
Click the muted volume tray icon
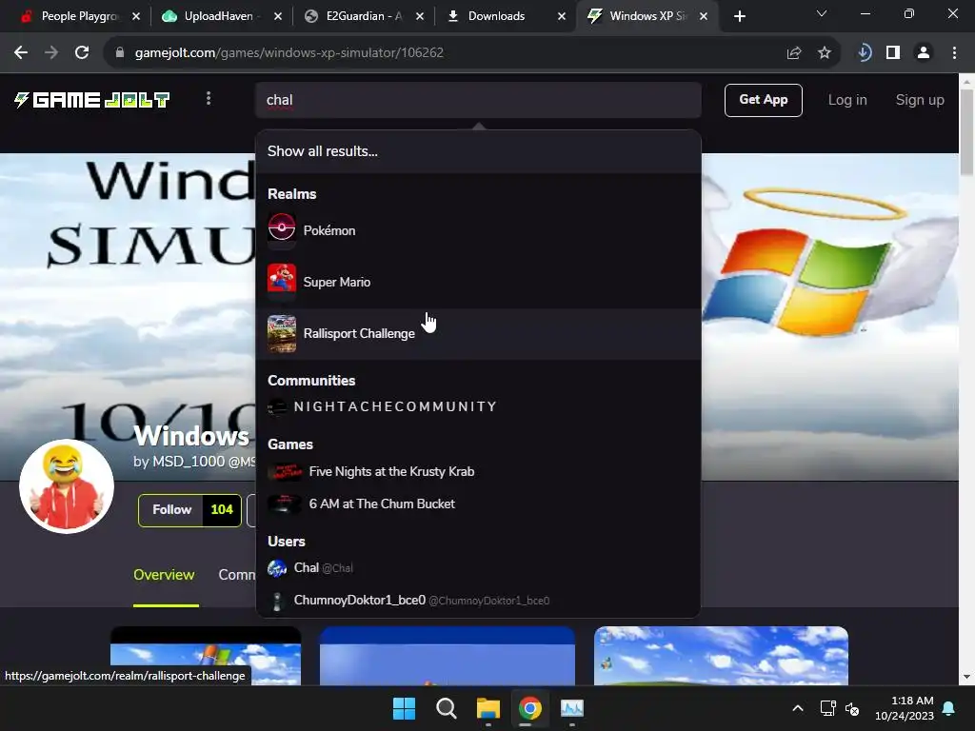[852, 708]
